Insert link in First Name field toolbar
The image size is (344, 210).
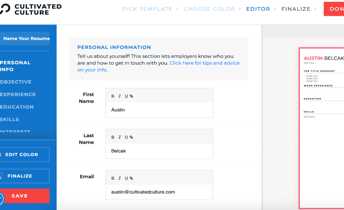131,96
